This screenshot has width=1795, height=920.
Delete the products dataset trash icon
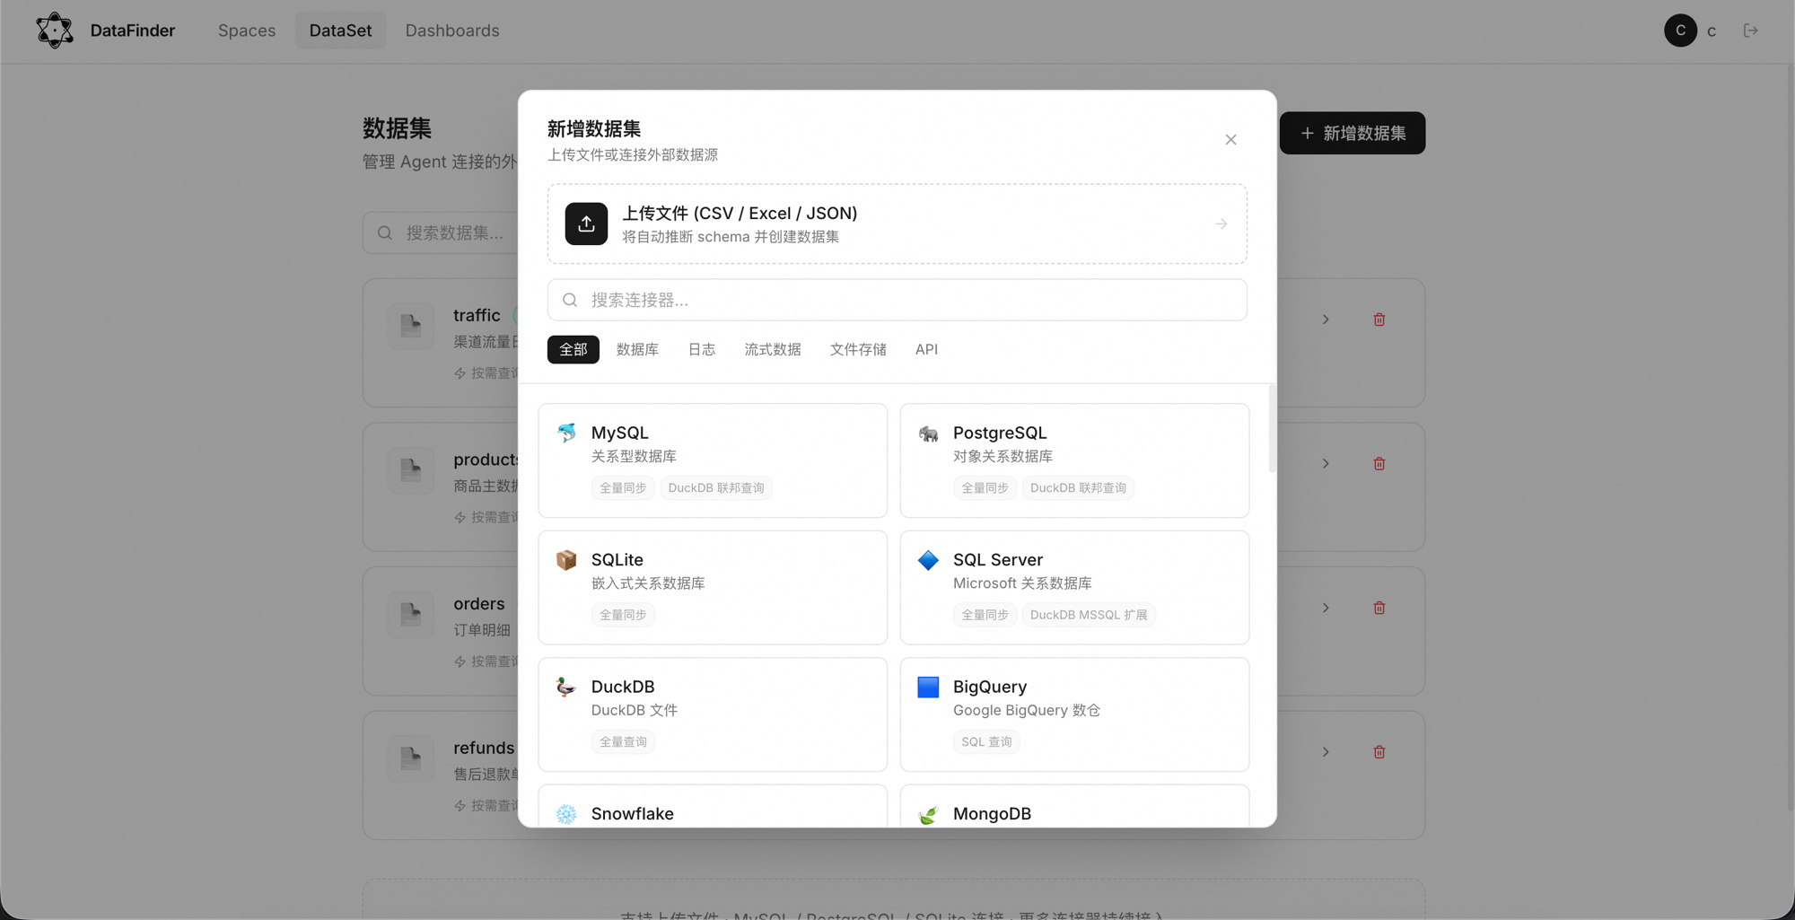1379,464
